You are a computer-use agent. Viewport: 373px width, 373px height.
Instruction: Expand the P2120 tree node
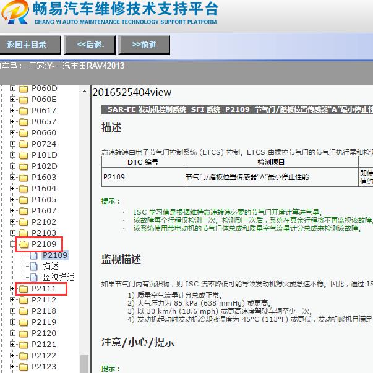click(x=12, y=333)
